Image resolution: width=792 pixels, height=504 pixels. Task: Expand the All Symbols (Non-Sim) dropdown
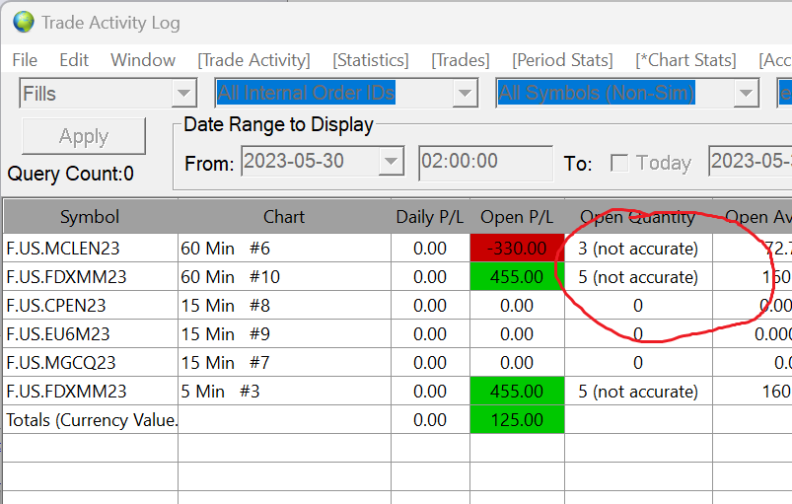point(746,93)
